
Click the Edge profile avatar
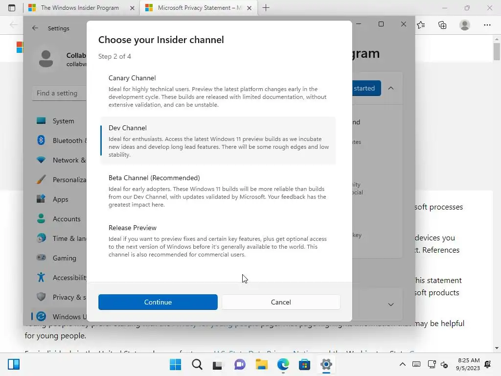click(x=465, y=25)
